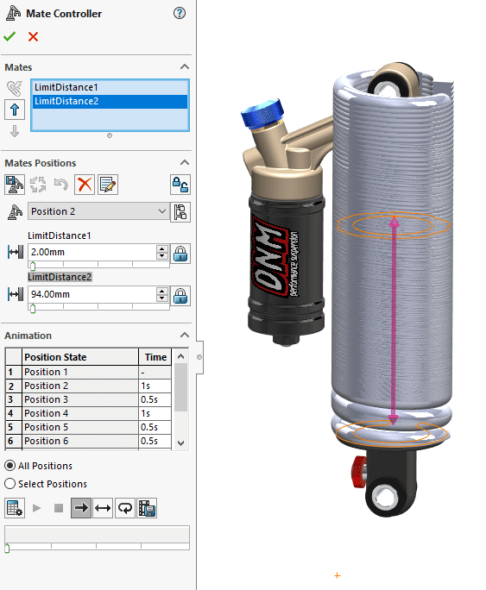This screenshot has height=590, width=486.
Task: Select Position 6 row in animation table
Action: tap(88, 441)
